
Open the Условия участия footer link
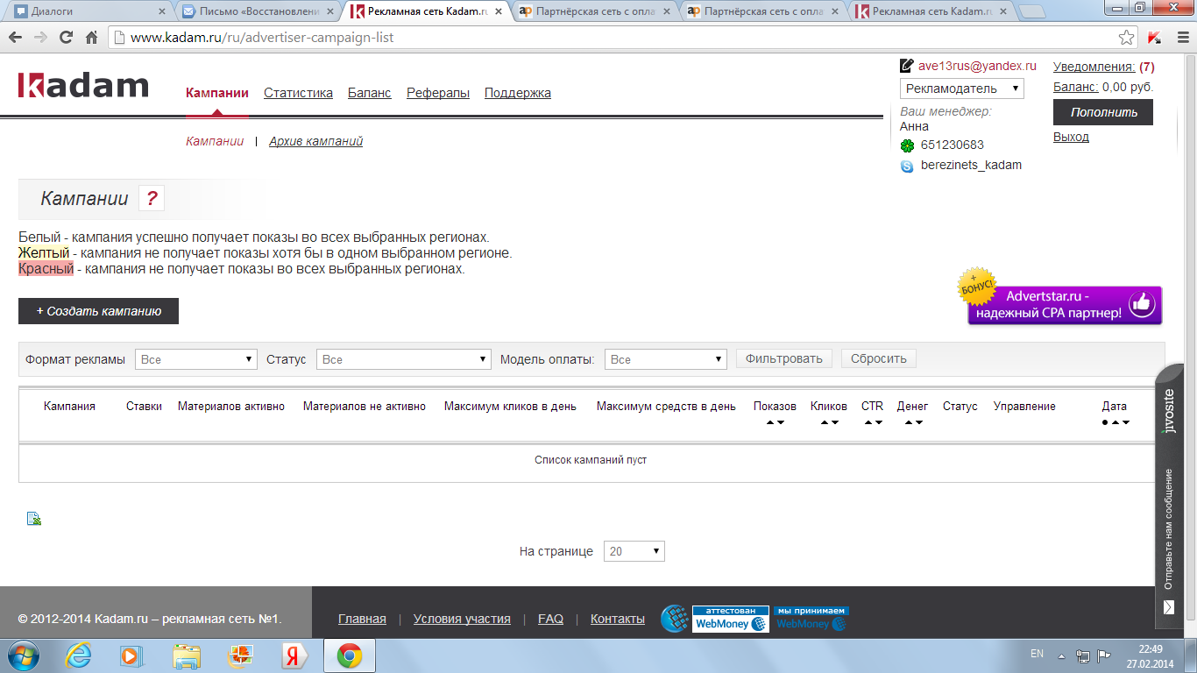tap(462, 619)
